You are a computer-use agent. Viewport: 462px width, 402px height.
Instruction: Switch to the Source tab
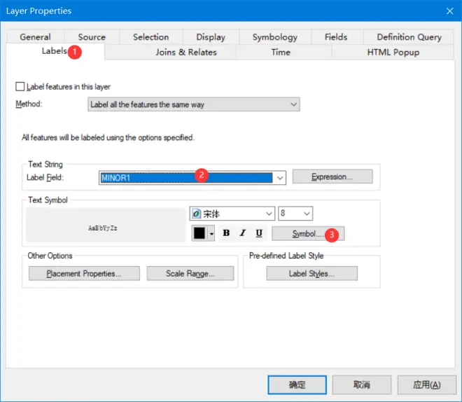coord(92,37)
